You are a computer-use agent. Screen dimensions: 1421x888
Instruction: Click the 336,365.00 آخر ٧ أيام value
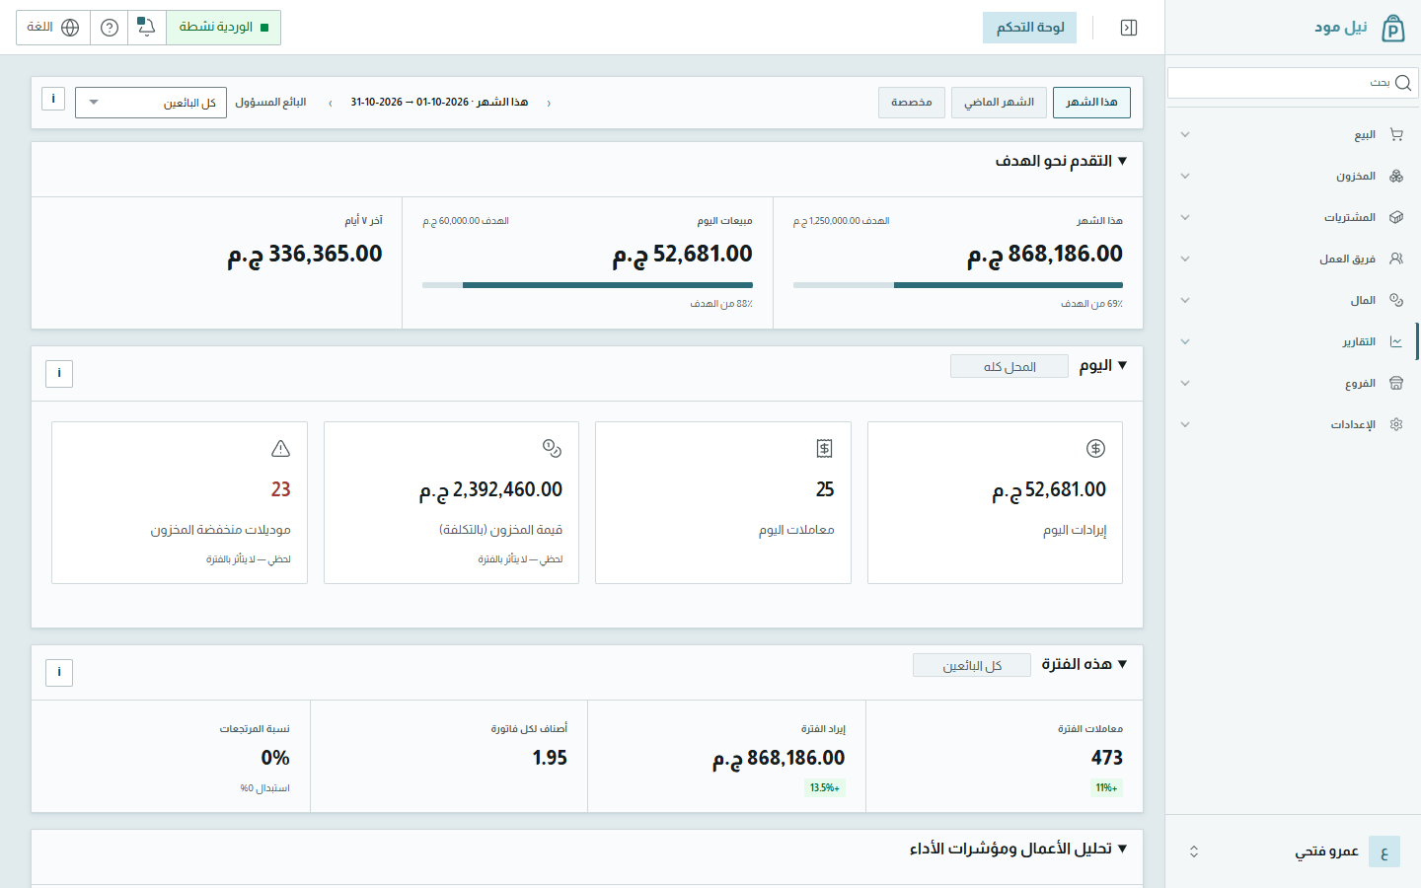[305, 255]
